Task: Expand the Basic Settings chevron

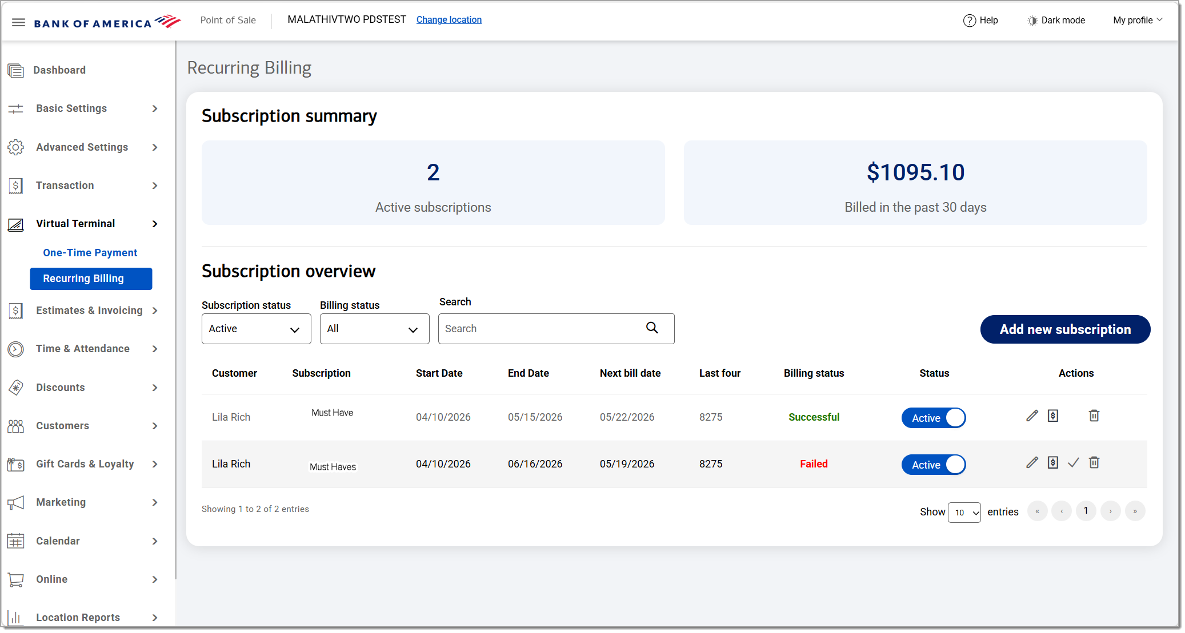Action: coord(155,108)
